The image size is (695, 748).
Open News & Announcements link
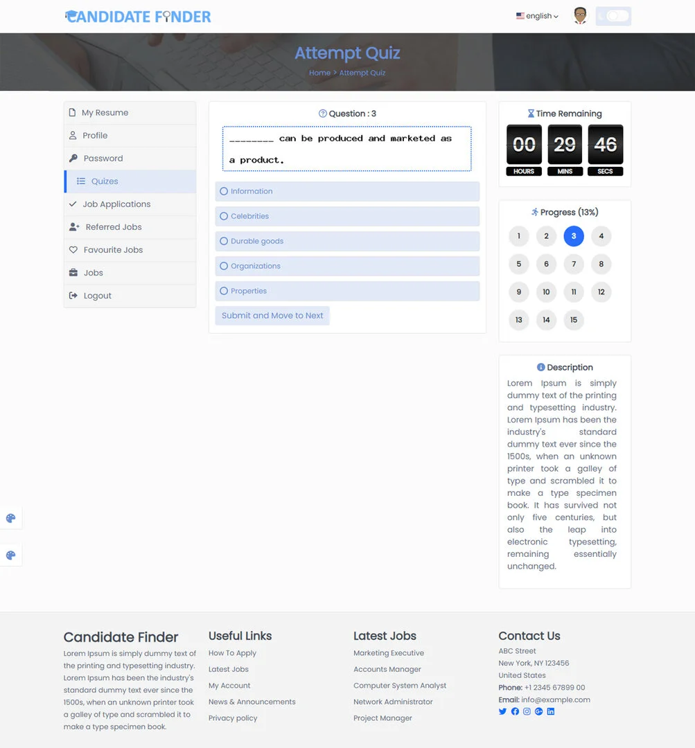point(252,702)
